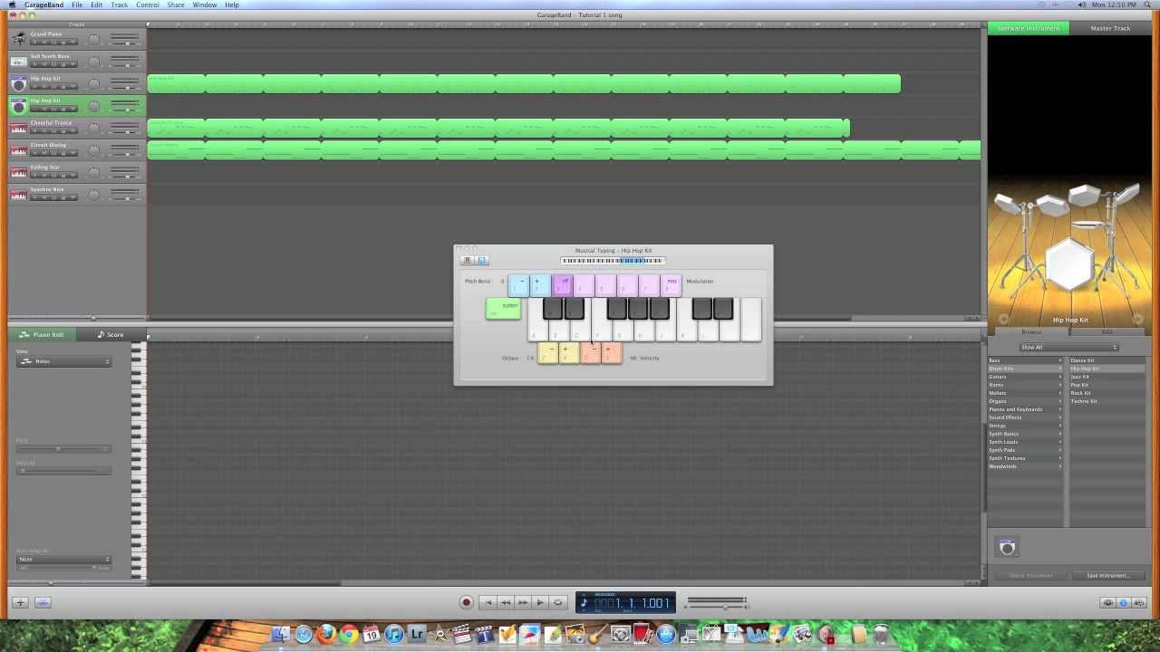Screen dimensions: 1160x652
Task: Solo the Soft Synth Bass track
Action: [x=53, y=64]
